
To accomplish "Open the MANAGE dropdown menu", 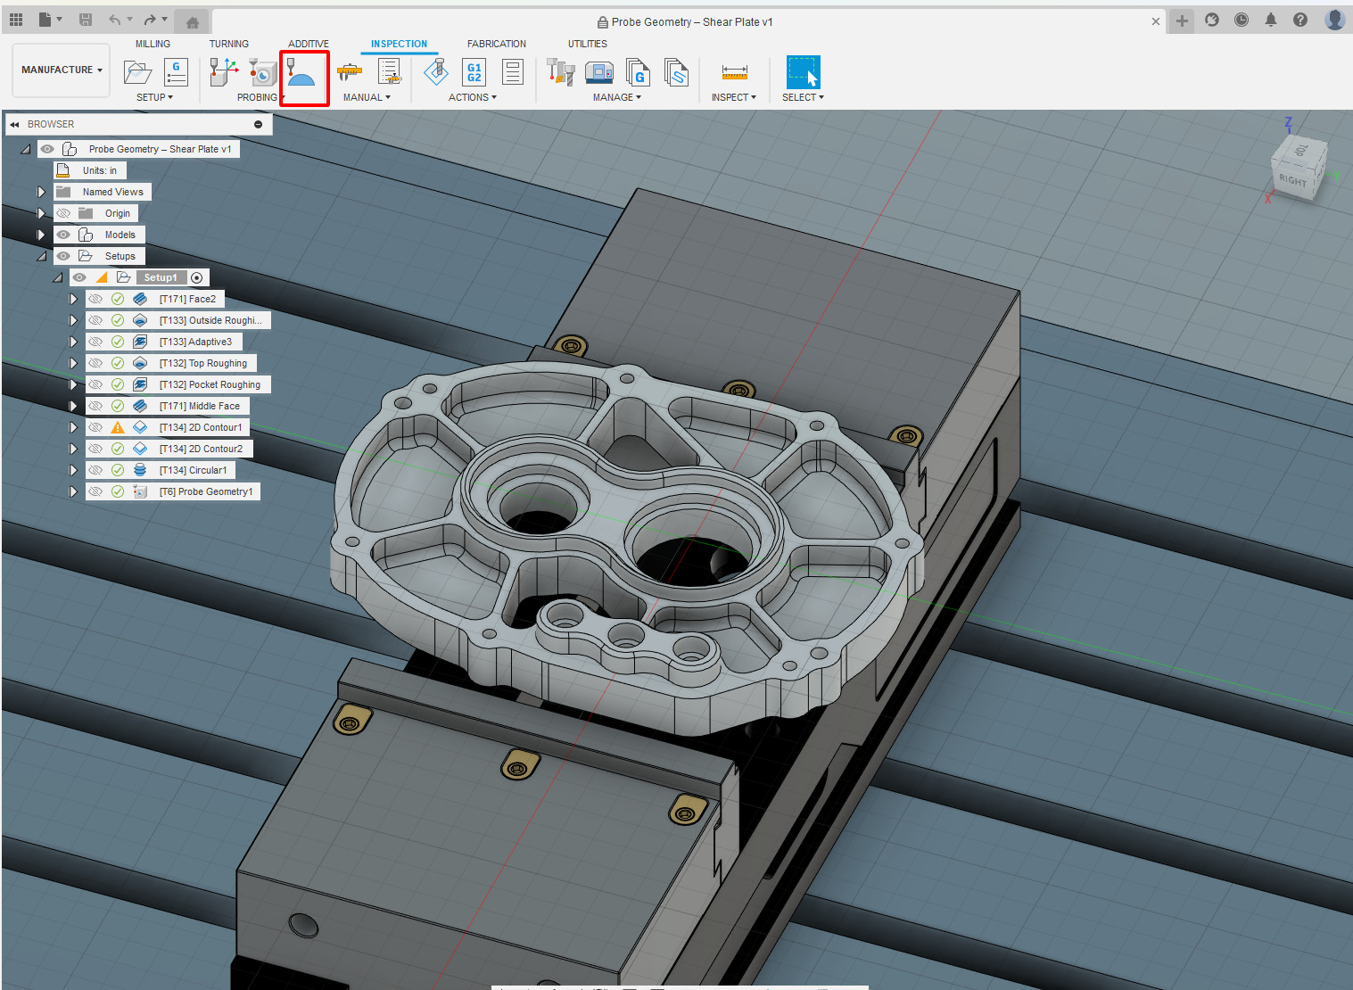I will click(617, 97).
